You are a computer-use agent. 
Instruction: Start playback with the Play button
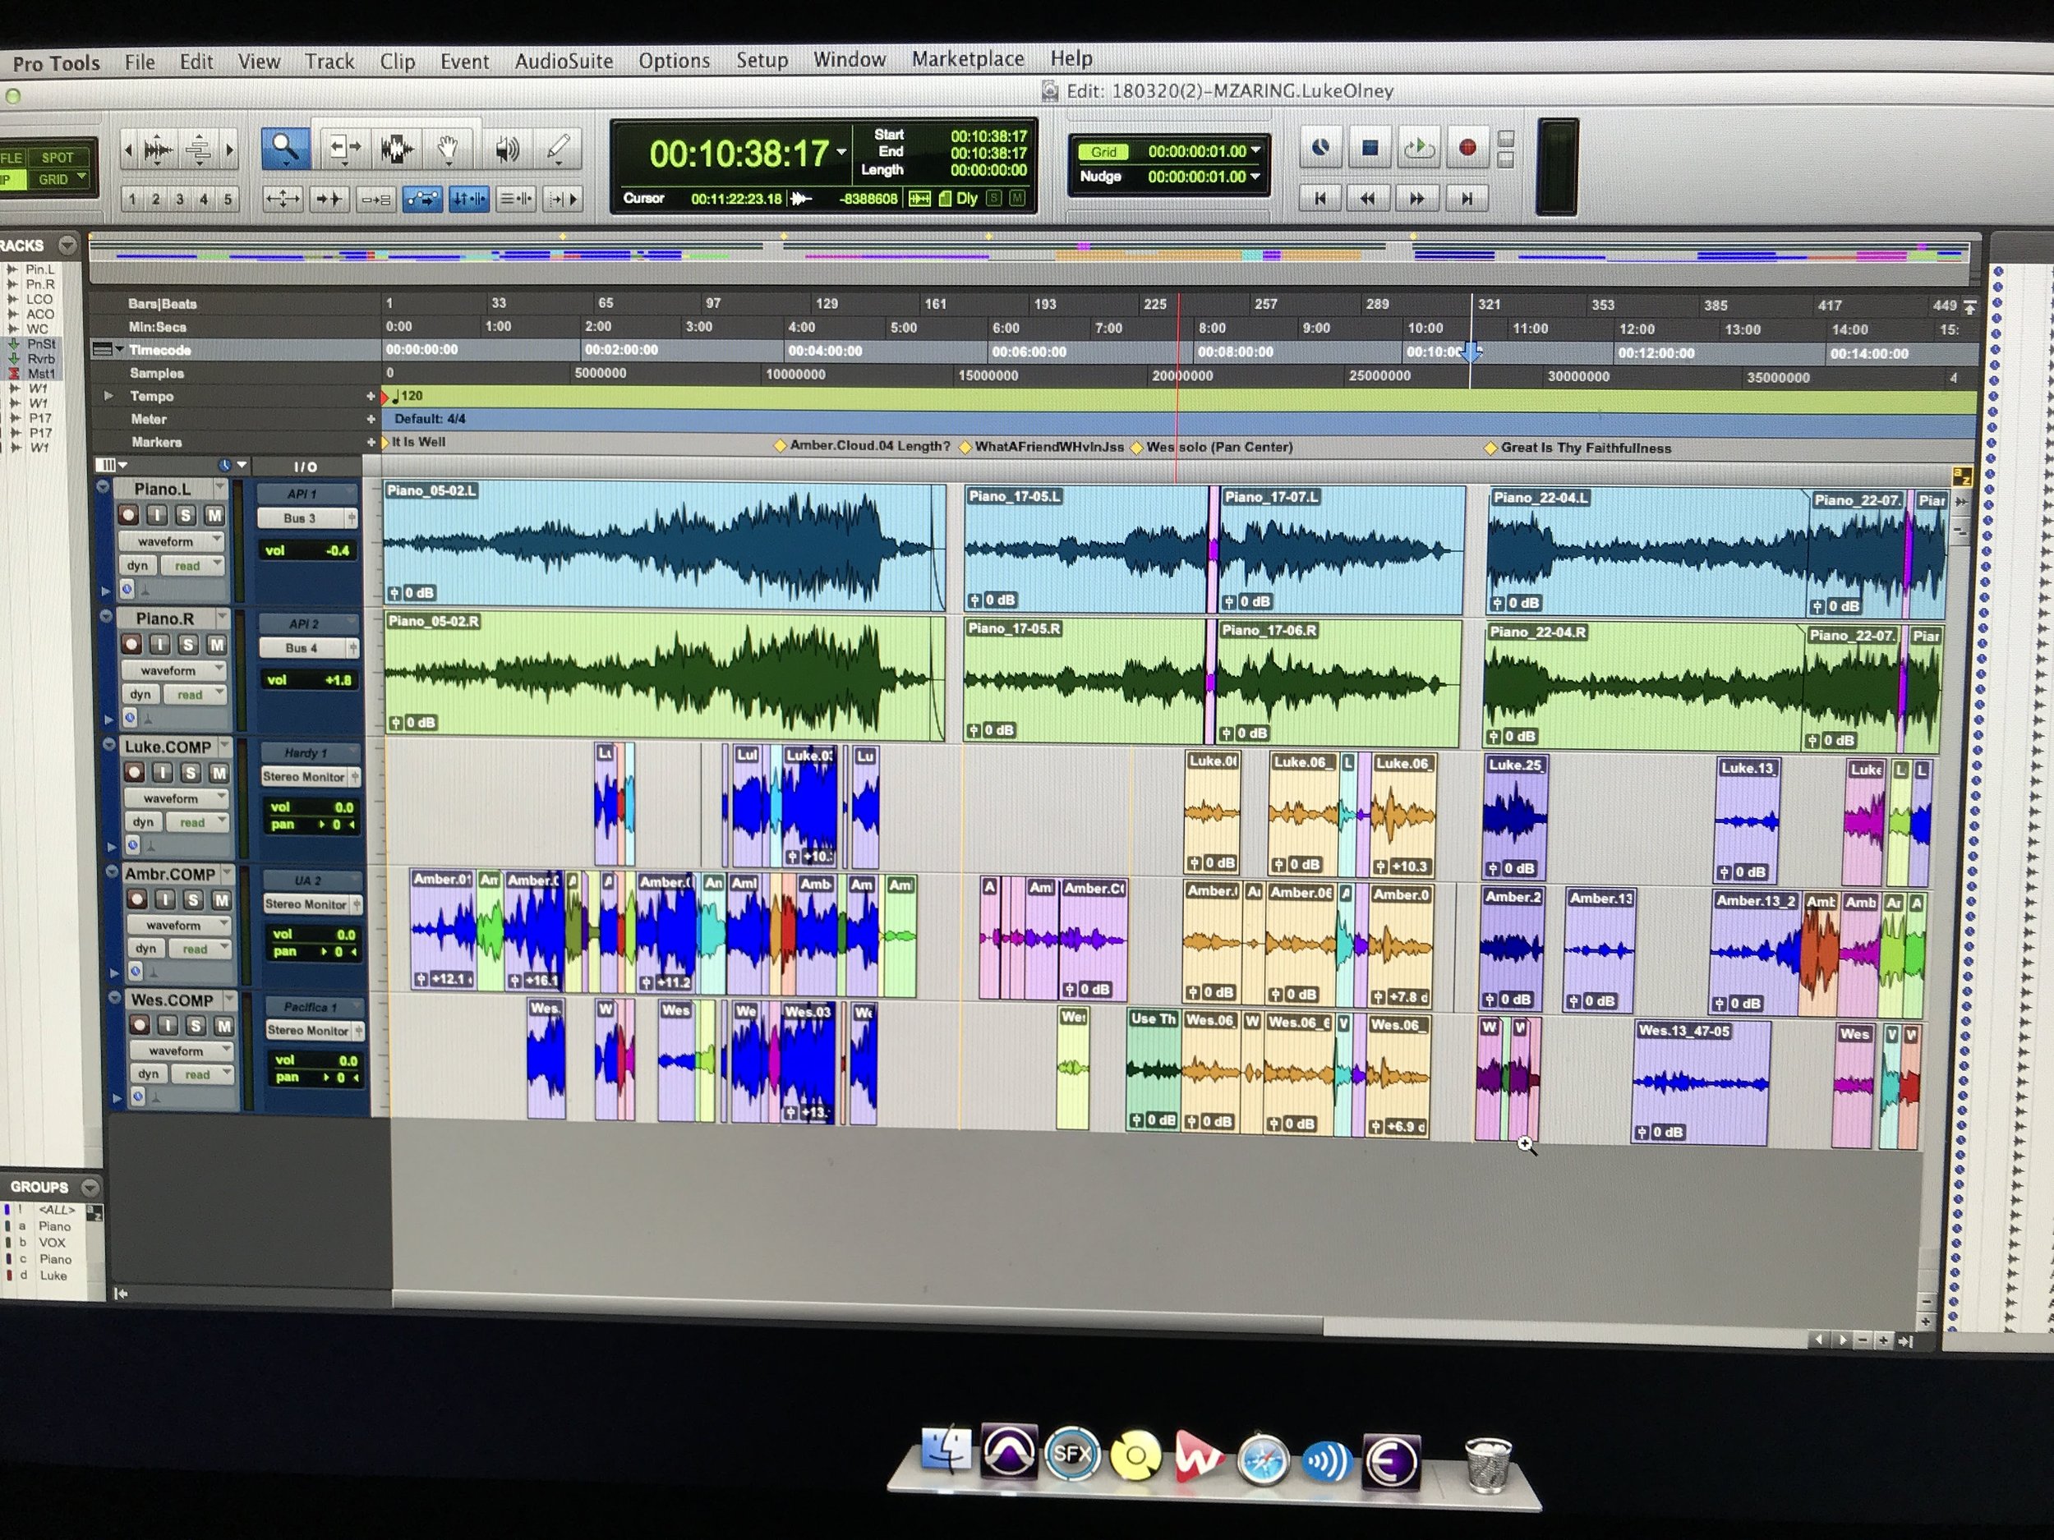[x=1418, y=148]
